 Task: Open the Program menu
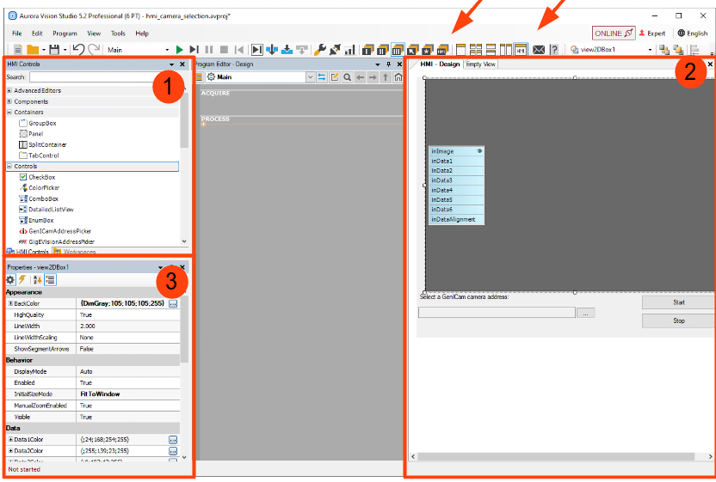(65, 33)
